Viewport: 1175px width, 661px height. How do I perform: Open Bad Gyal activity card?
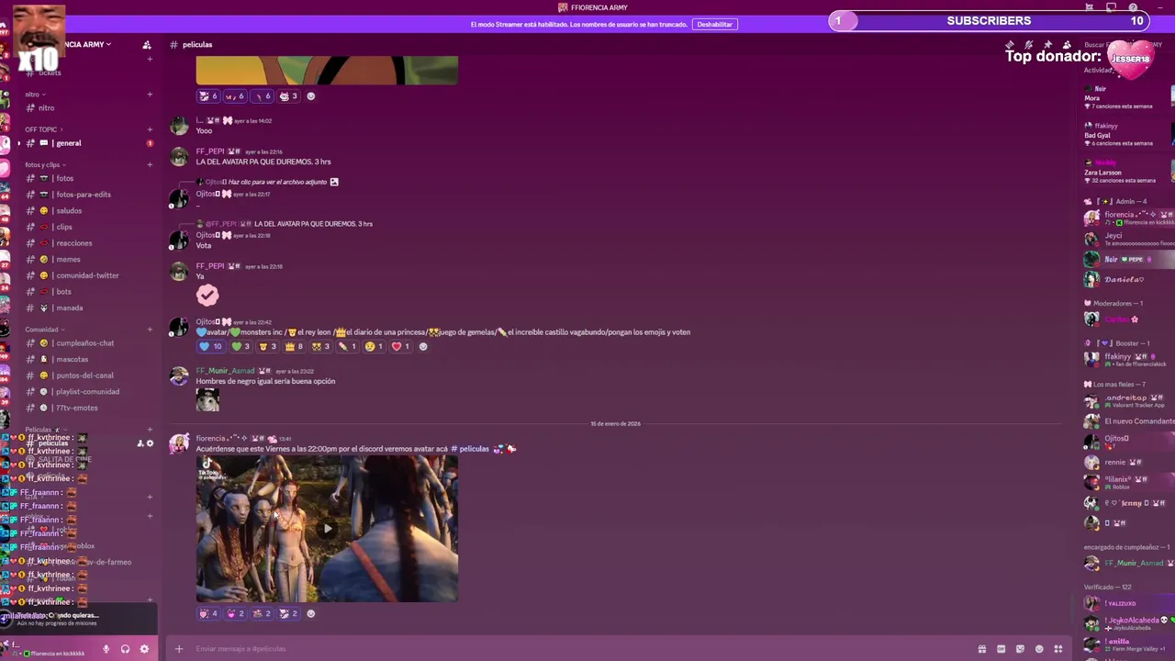(1128, 134)
